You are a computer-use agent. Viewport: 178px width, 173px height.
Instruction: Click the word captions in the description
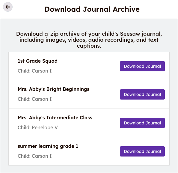(89, 46)
